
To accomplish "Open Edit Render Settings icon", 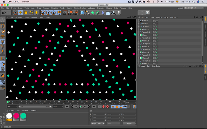I will click(75, 13).
